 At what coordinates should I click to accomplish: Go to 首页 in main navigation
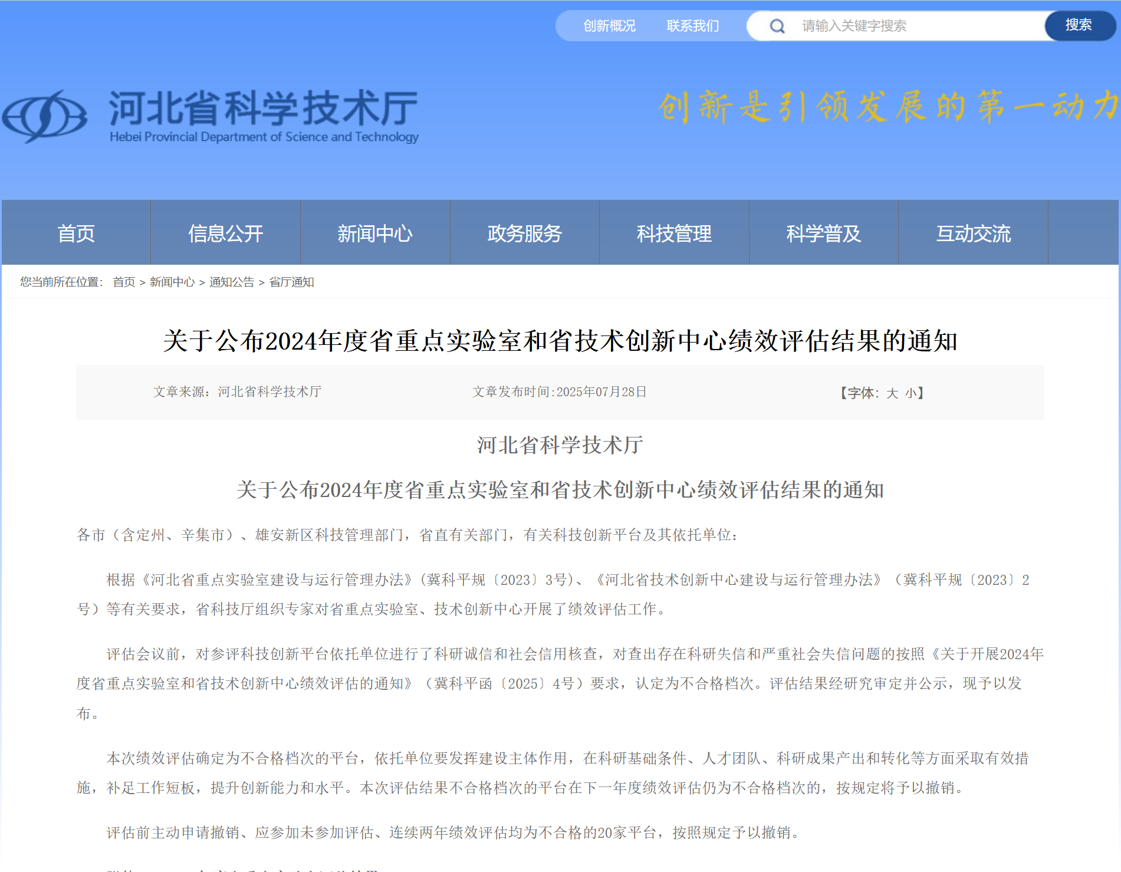point(76,233)
